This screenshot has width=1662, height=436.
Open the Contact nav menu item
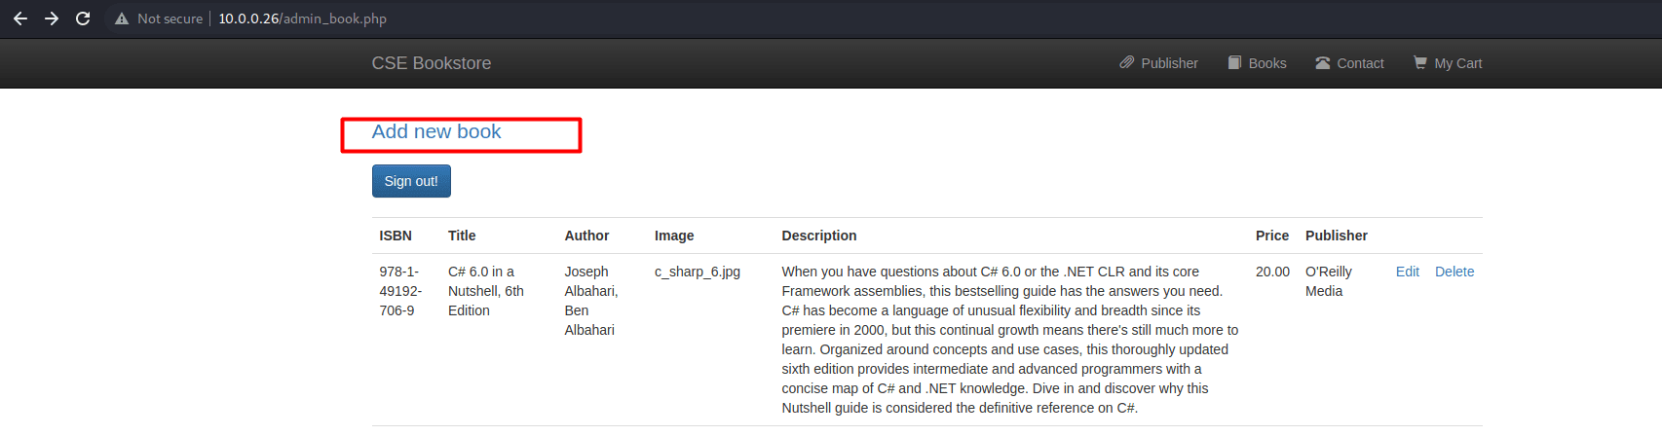coord(1349,63)
